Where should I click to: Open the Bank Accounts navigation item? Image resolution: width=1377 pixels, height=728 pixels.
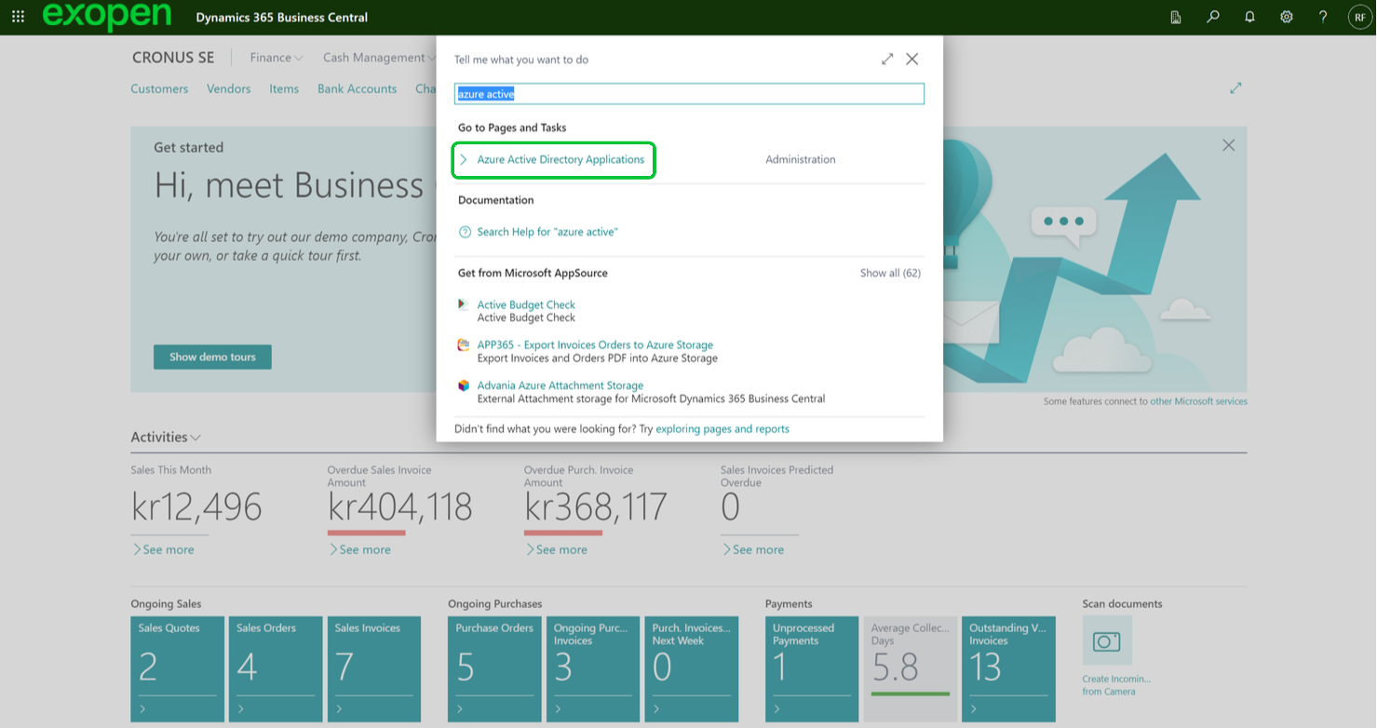pyautogui.click(x=357, y=89)
